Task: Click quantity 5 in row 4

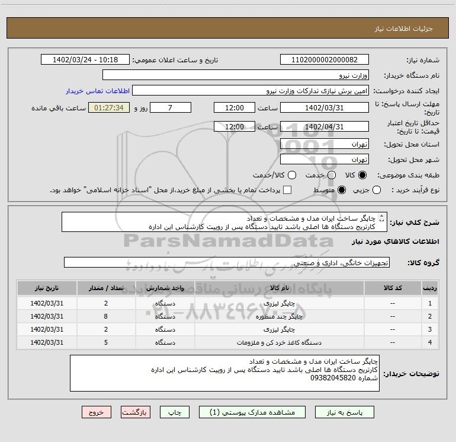Action: point(106,342)
